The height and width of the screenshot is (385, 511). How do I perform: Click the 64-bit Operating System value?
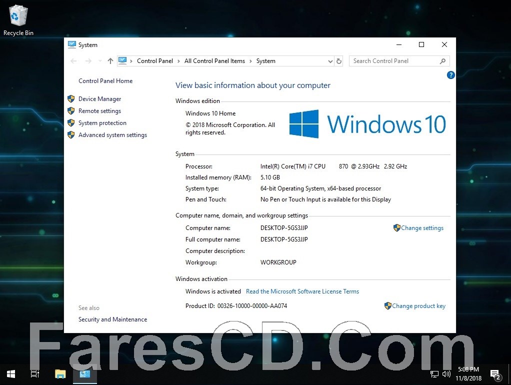(x=320, y=188)
